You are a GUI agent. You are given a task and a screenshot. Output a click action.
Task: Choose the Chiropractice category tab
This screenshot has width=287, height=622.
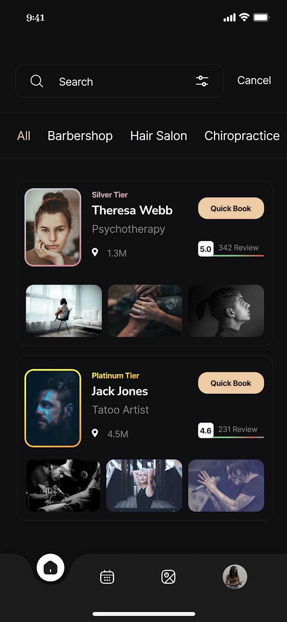[242, 136]
